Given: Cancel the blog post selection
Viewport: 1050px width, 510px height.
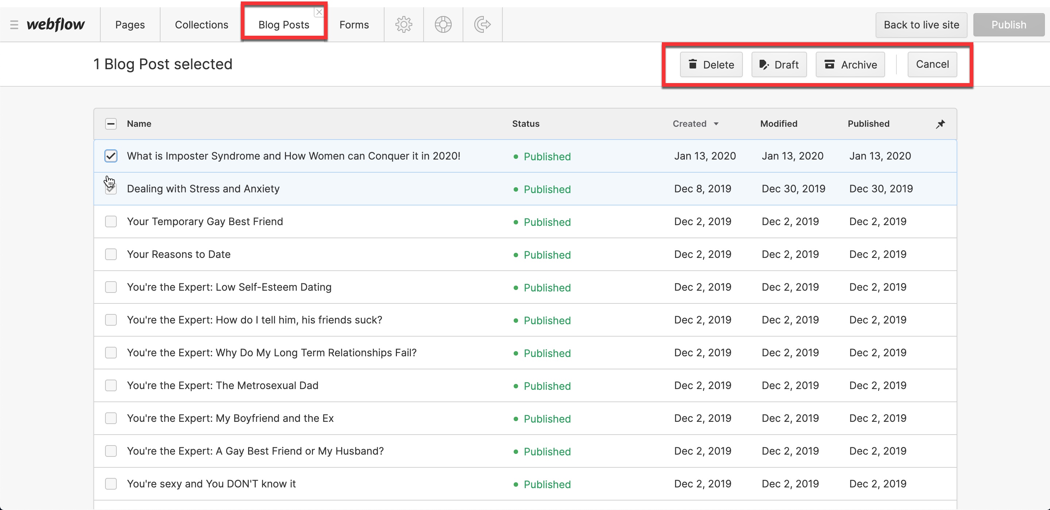Looking at the screenshot, I should pos(932,64).
